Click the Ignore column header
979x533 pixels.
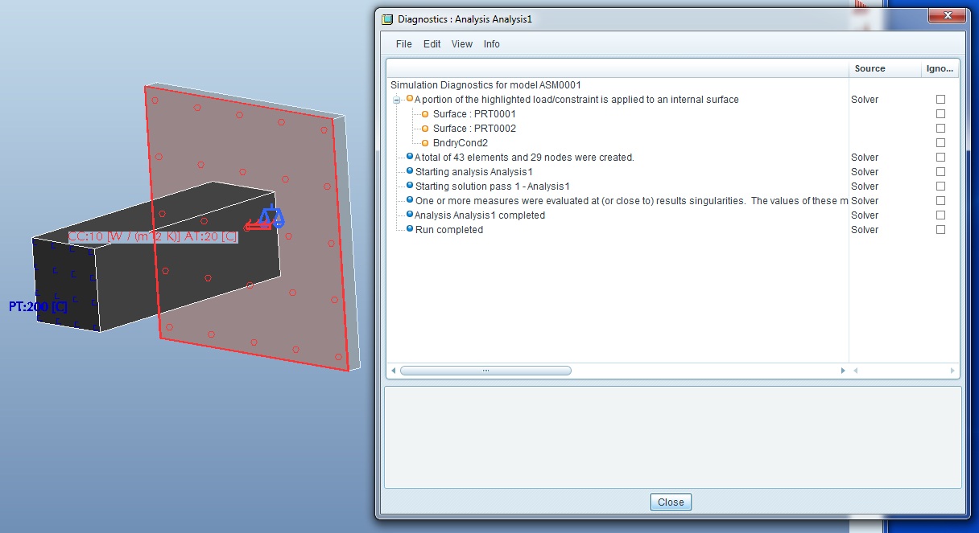point(940,69)
